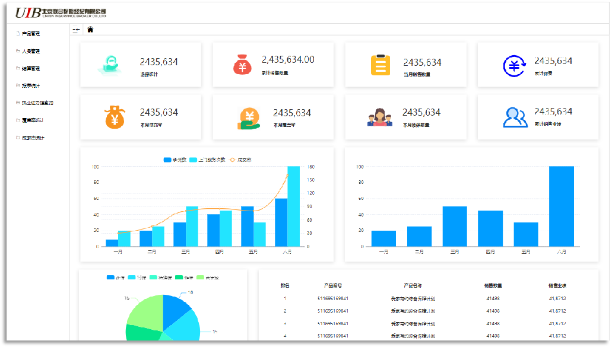Click the 销售业绩 column header

click(x=557, y=286)
